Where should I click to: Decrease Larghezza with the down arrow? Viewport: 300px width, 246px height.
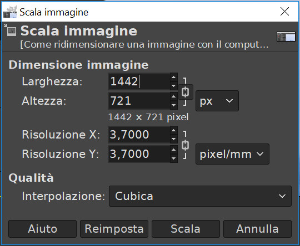point(173,85)
